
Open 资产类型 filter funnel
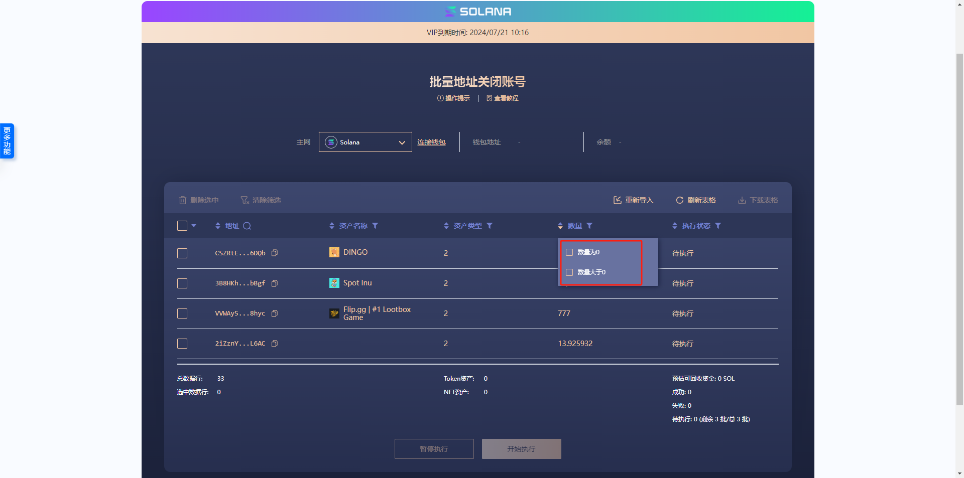tap(490, 226)
